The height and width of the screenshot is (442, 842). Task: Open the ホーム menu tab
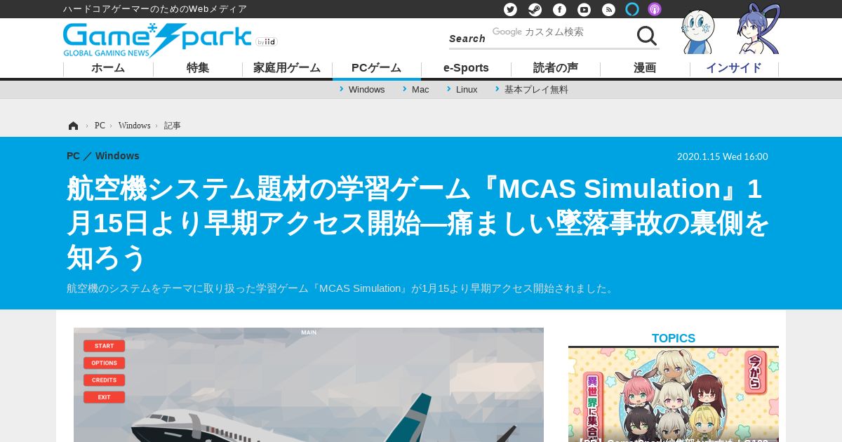point(108,68)
